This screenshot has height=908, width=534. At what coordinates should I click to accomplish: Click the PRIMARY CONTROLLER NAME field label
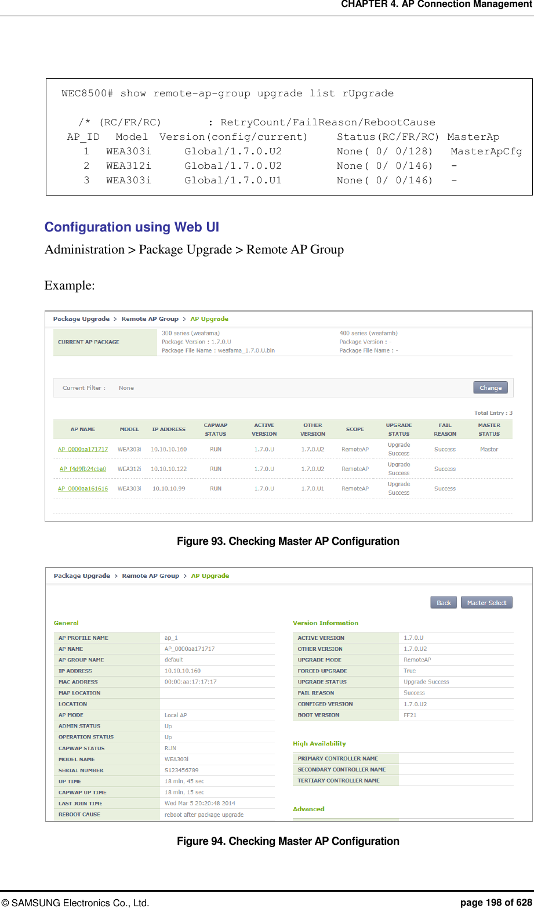tap(337, 758)
